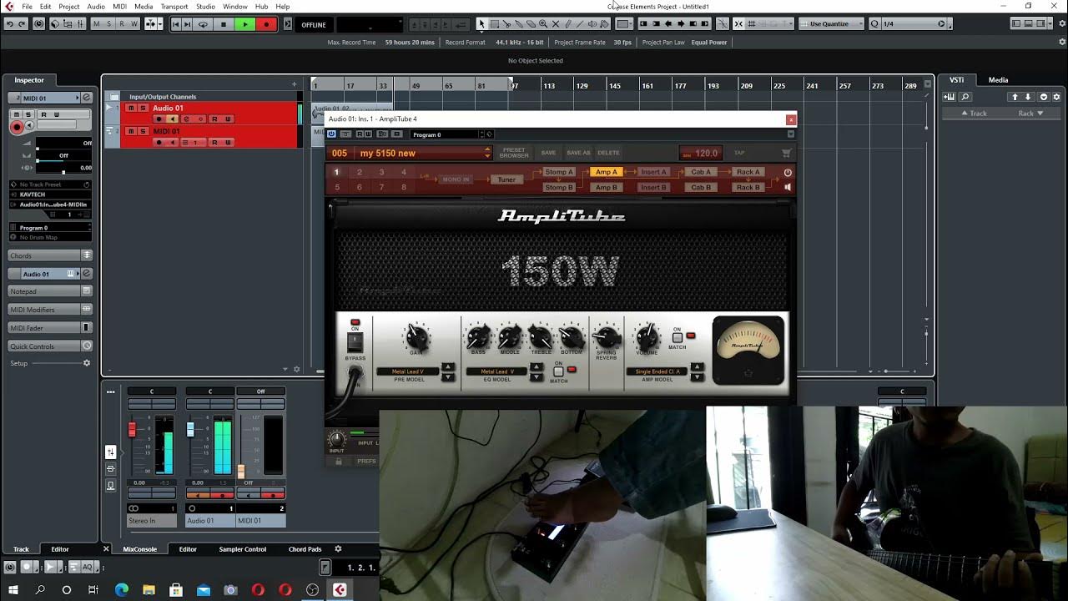The width and height of the screenshot is (1068, 601).
Task: Click the amp TREBLE knob
Action: (541, 338)
